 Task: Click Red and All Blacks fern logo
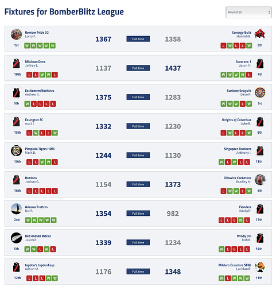pyautogui.click(x=16, y=238)
